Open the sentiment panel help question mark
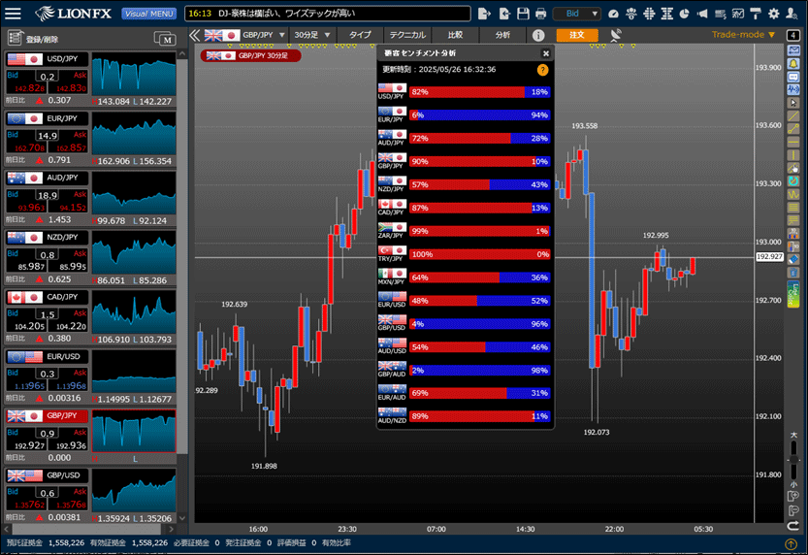Image resolution: width=808 pixels, height=555 pixels. click(542, 70)
